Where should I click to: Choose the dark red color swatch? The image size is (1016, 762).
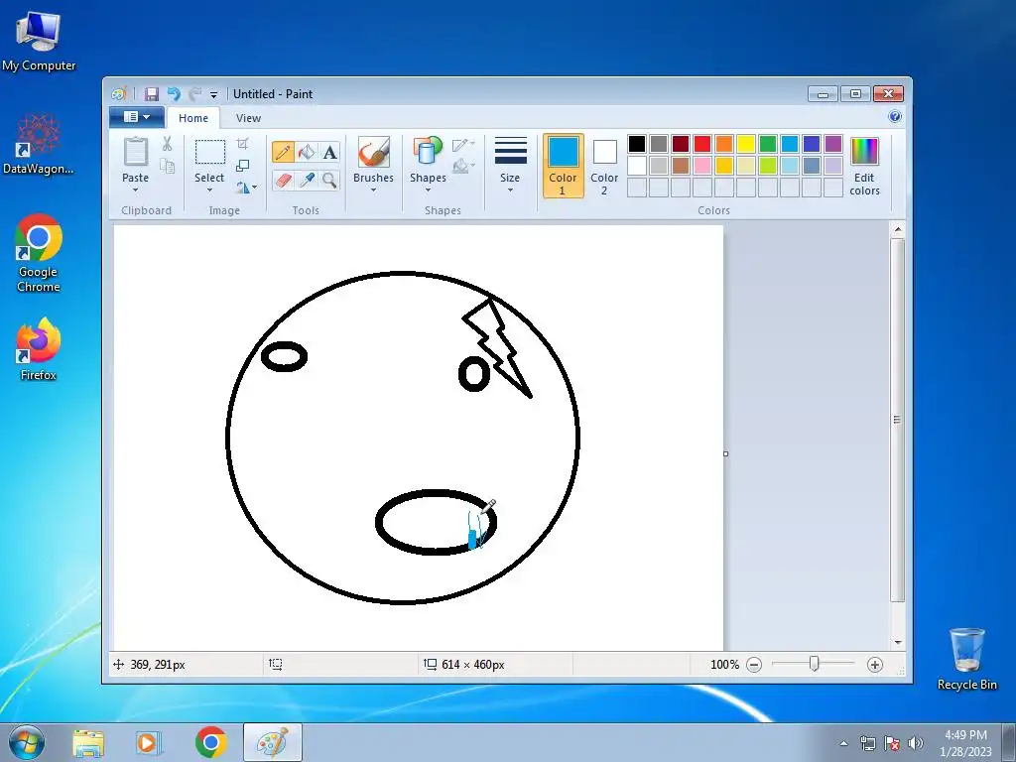pyautogui.click(x=681, y=143)
